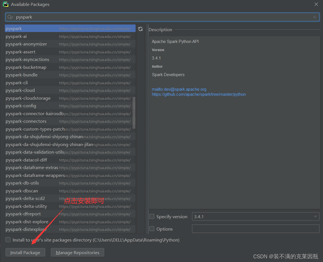This screenshot has height=262, width=323.
Task: Select the pyspark-bundle package
Action: click(70, 75)
